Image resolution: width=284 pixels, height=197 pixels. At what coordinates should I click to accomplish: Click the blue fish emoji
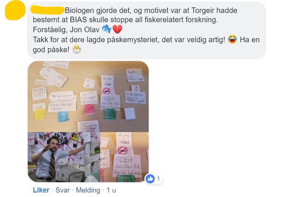106,29
